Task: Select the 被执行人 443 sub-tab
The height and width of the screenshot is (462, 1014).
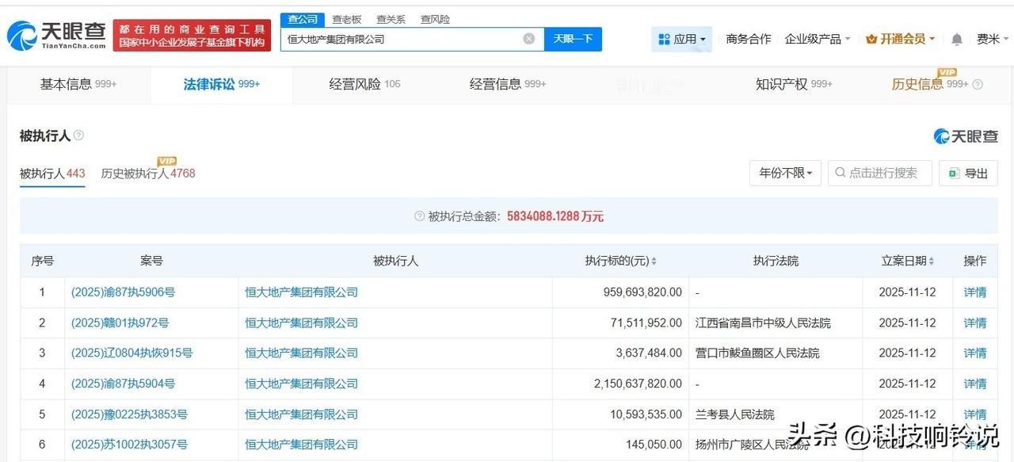Action: [52, 174]
